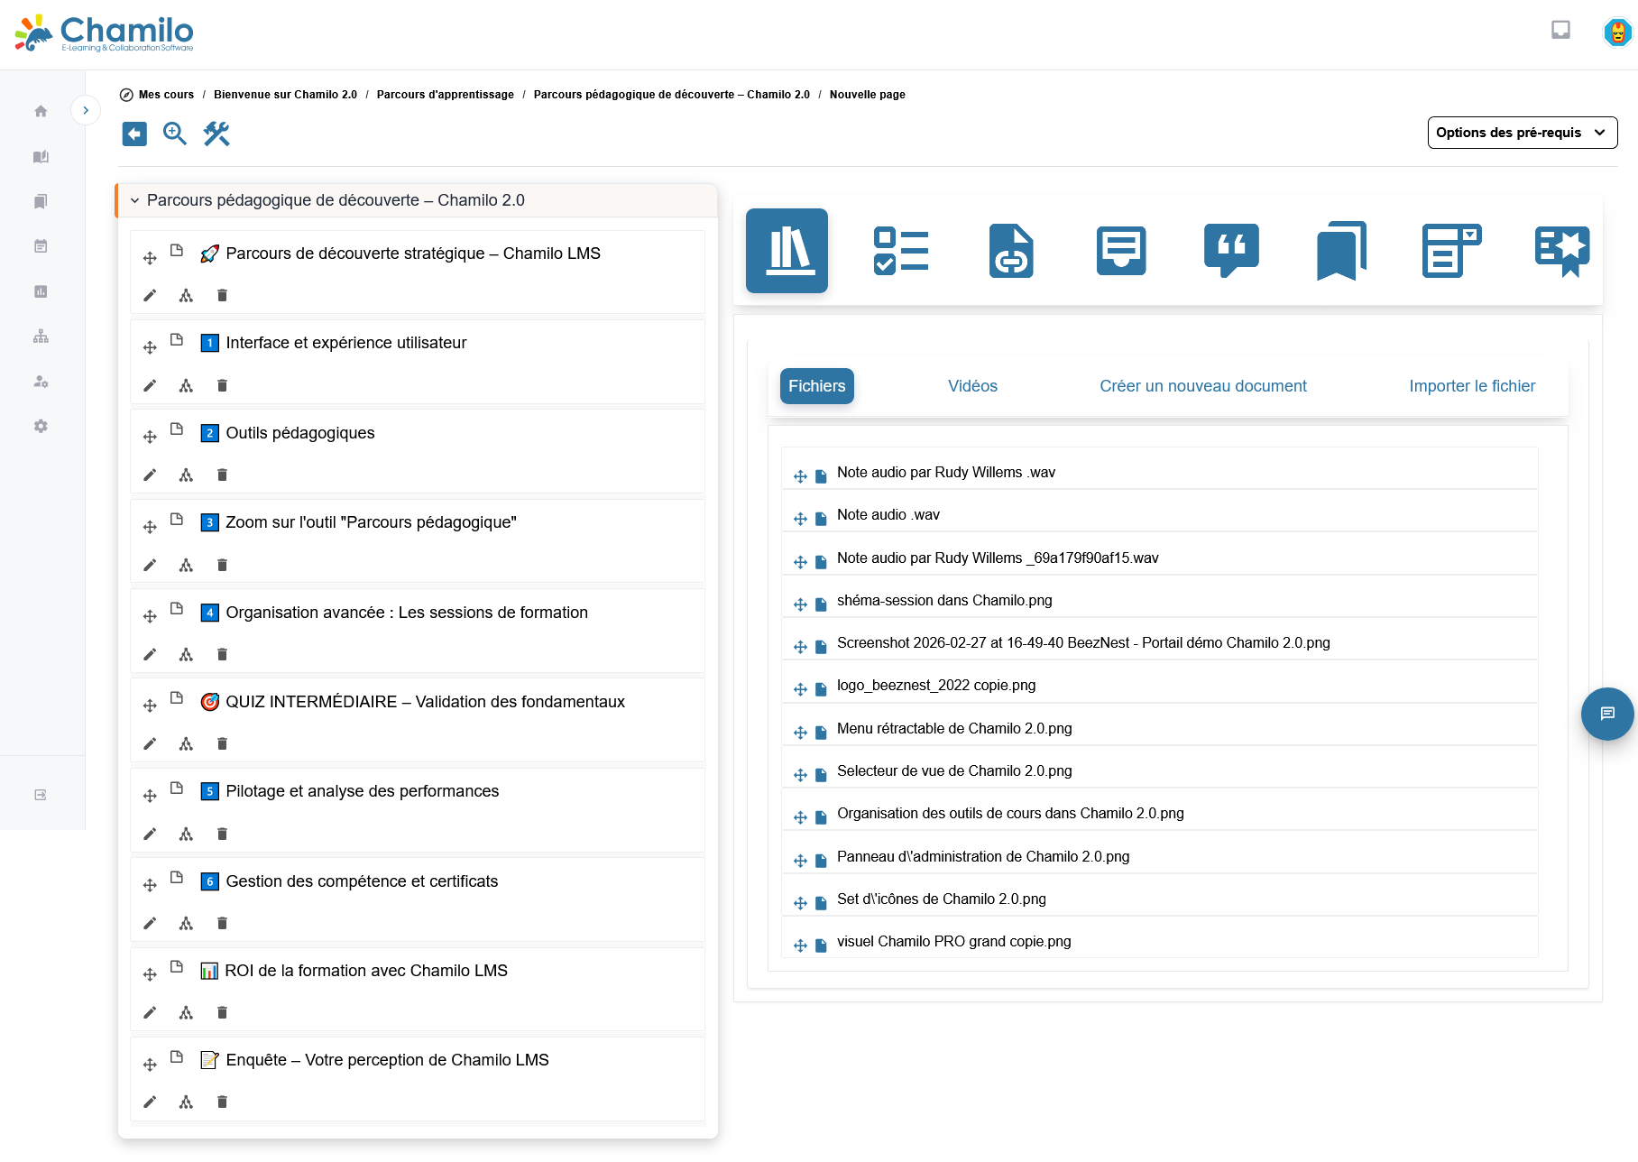This screenshot has height=1162, width=1638.
Task: Click file Panneau d'administration de Chamilo 2.0.png
Action: tap(983, 856)
